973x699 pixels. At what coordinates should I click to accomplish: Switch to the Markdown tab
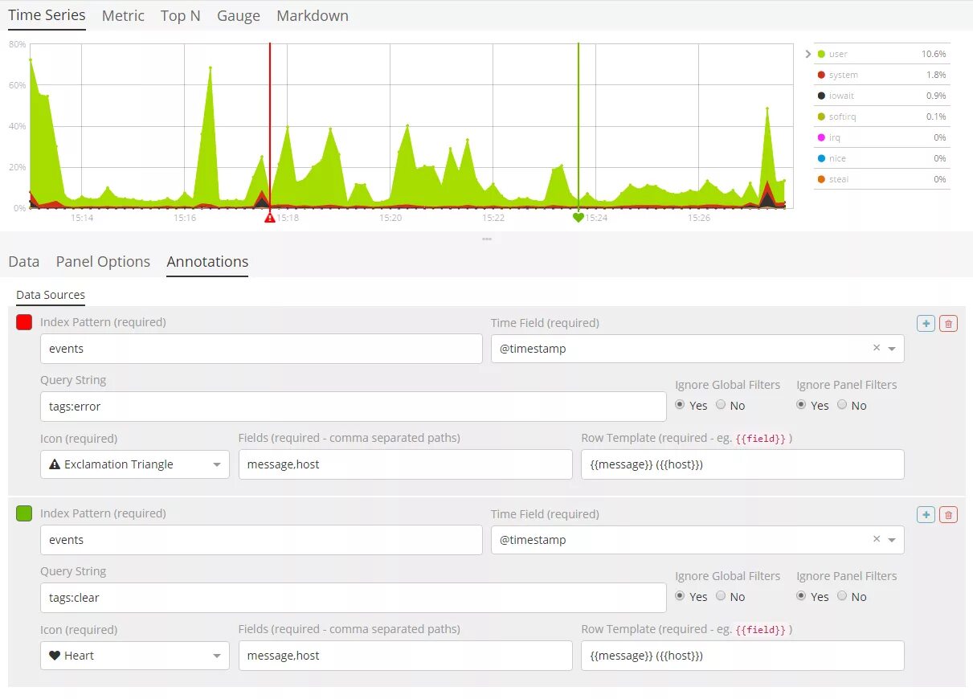point(313,16)
